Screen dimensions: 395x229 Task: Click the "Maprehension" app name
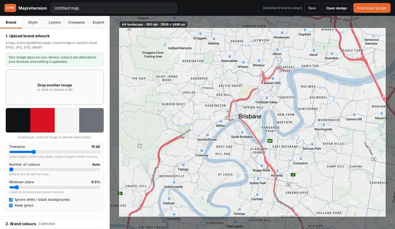coord(33,8)
